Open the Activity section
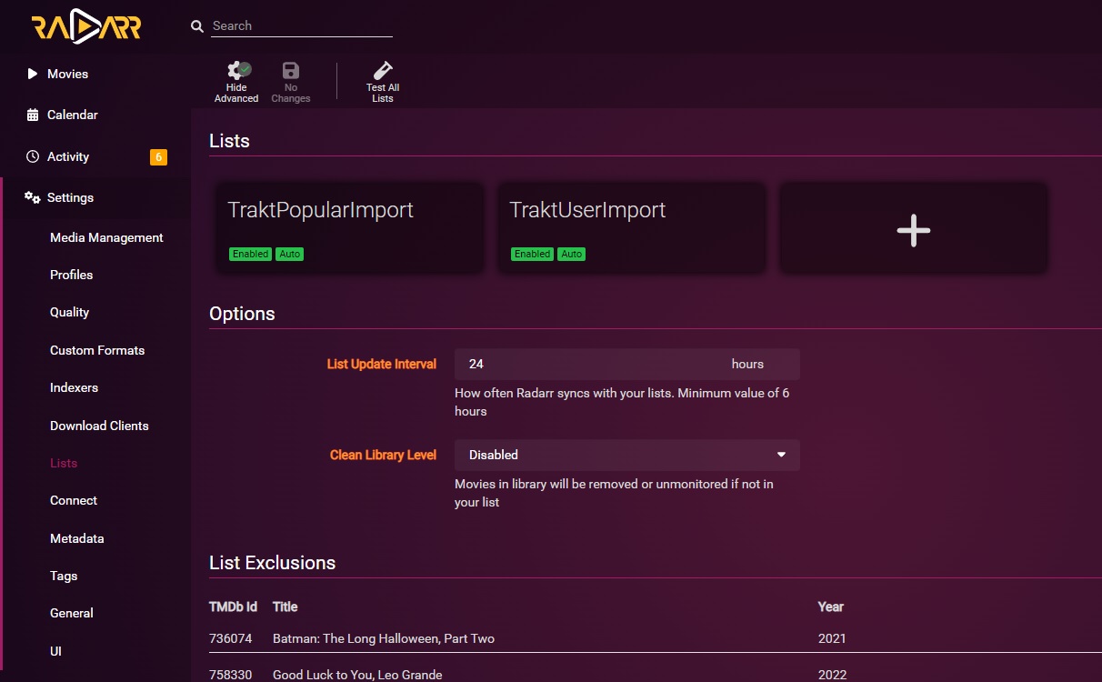Image resolution: width=1102 pixels, height=682 pixels. tap(68, 156)
